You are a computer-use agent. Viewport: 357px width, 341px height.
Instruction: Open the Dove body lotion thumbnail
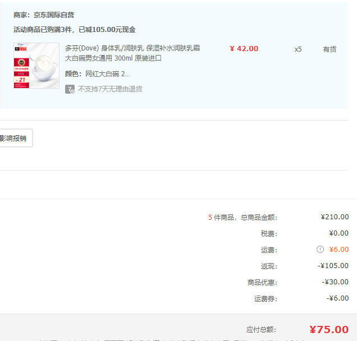[x=36, y=65]
